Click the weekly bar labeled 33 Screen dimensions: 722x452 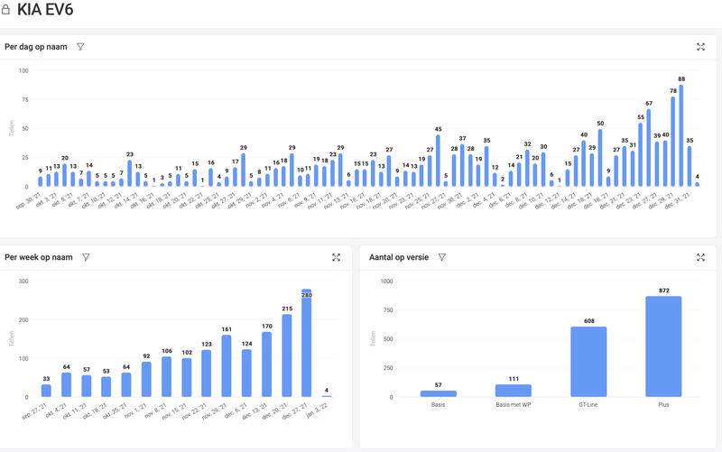point(46,391)
